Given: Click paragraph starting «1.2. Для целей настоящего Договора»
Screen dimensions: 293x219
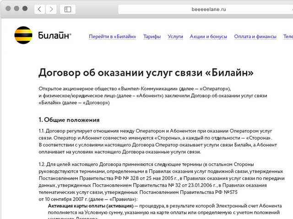Looking at the screenshot, I should tap(162, 182).
